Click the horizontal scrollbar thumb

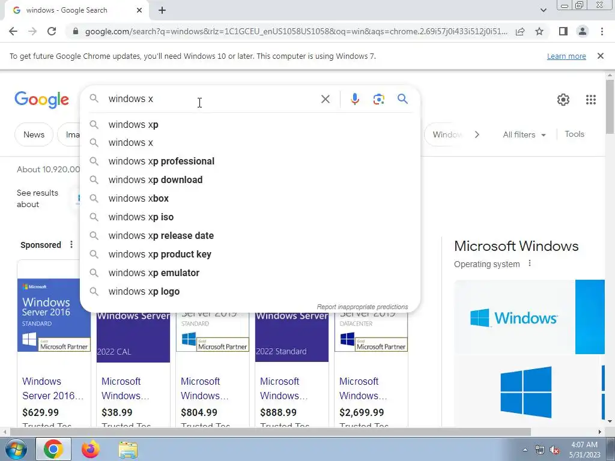pyautogui.click(x=270, y=432)
